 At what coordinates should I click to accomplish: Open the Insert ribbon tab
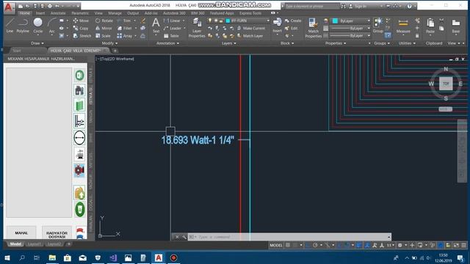pos(40,13)
